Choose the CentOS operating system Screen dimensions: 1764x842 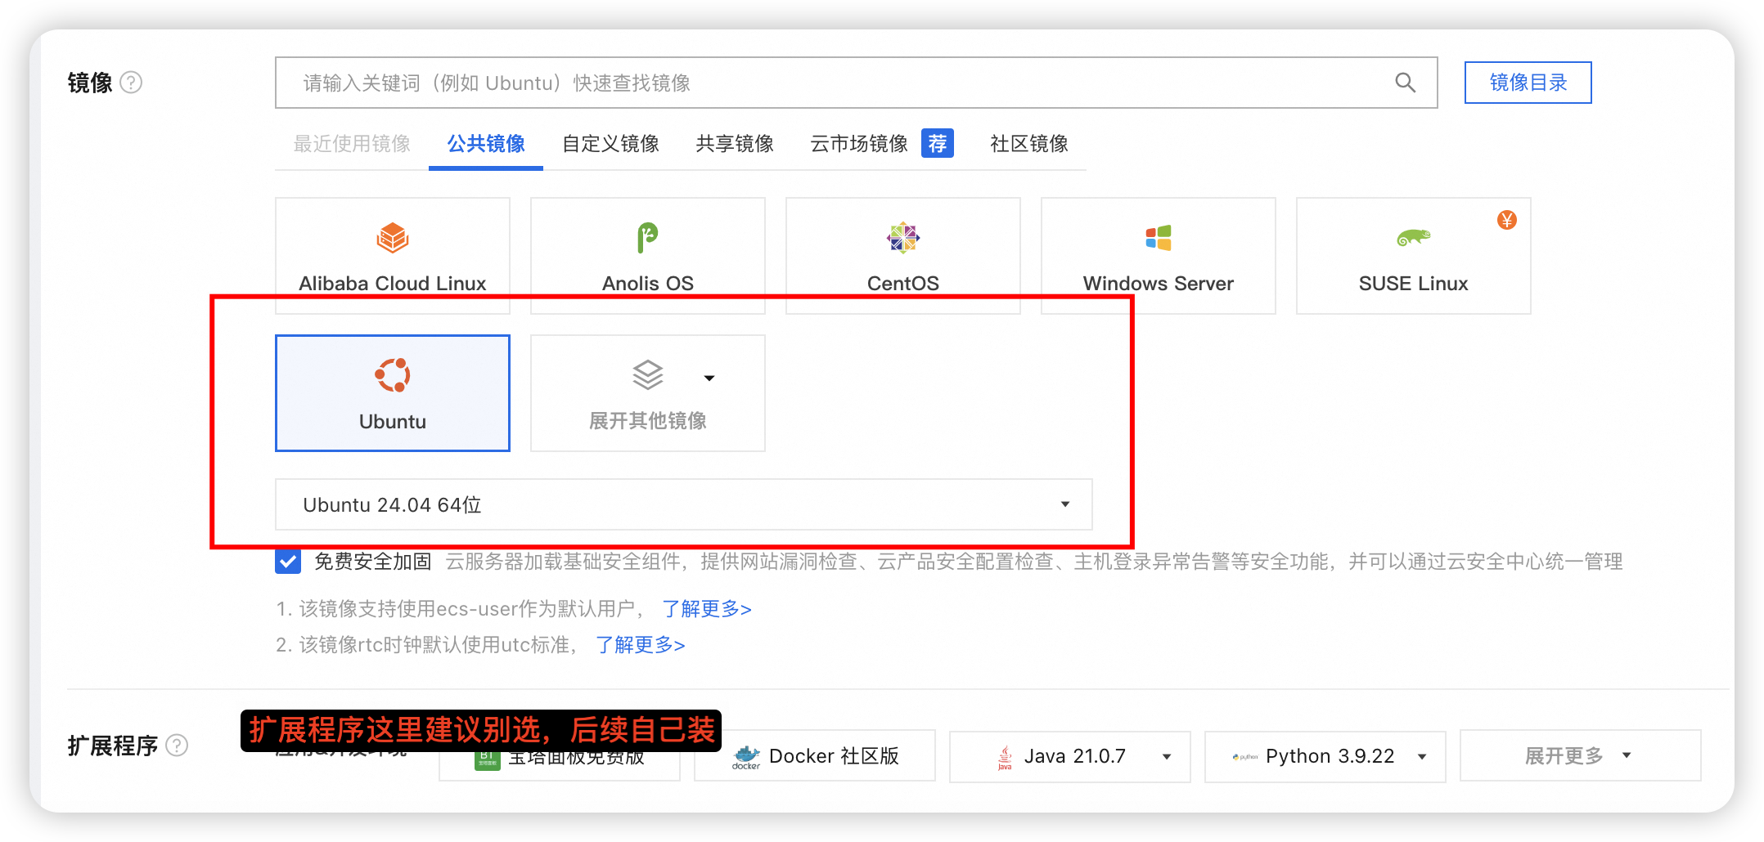[902, 256]
